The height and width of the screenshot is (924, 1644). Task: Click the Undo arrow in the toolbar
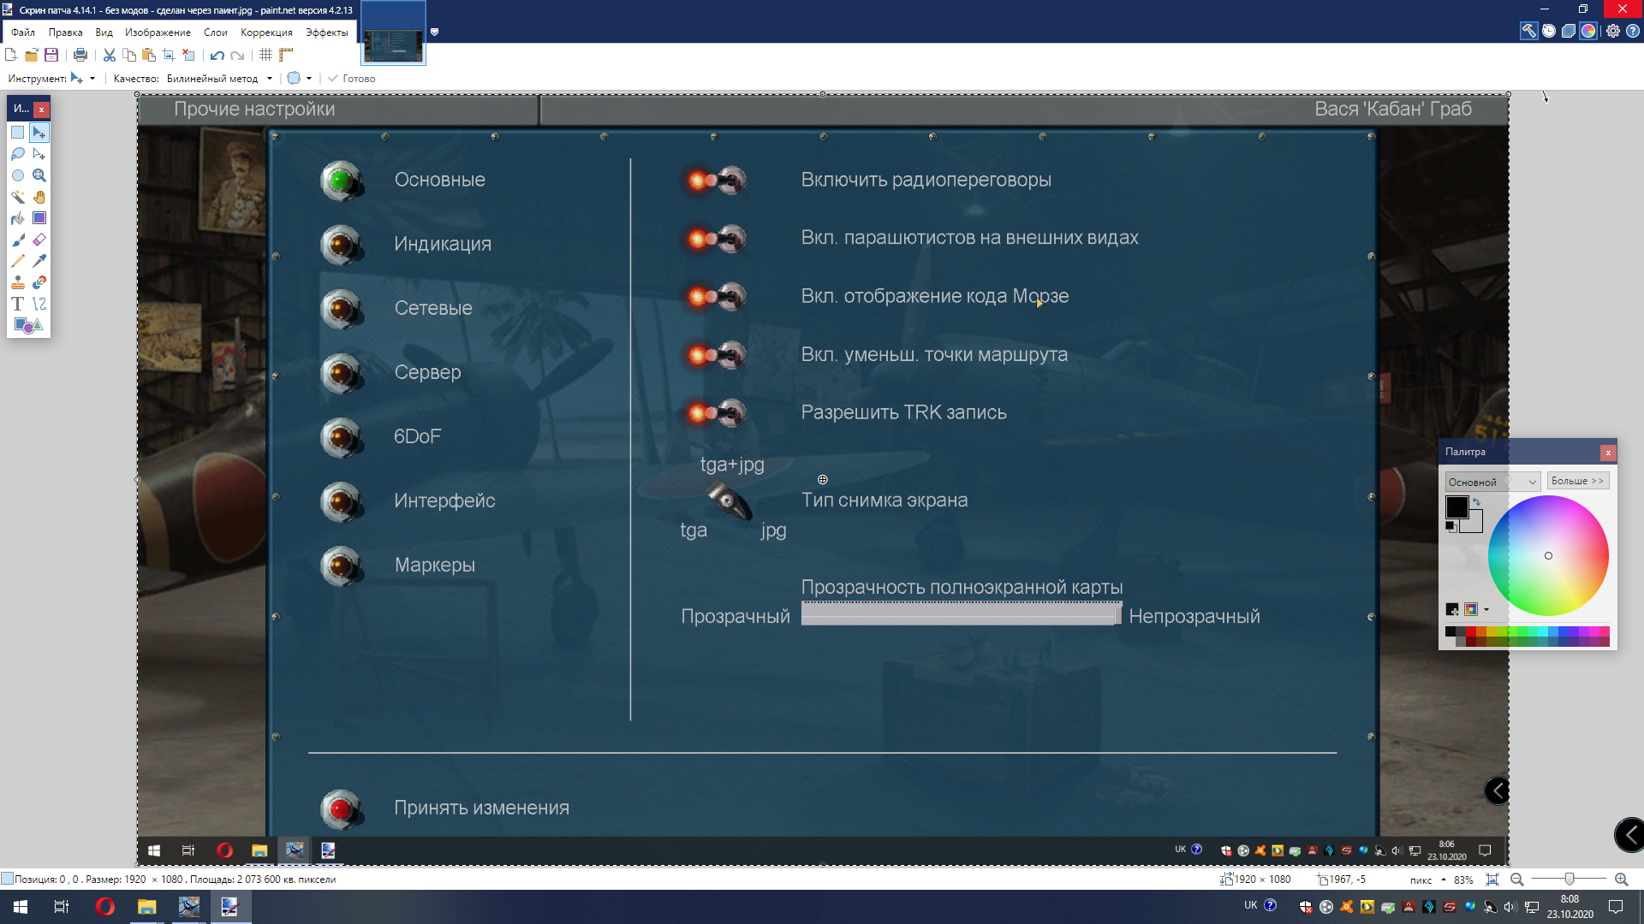click(x=217, y=55)
